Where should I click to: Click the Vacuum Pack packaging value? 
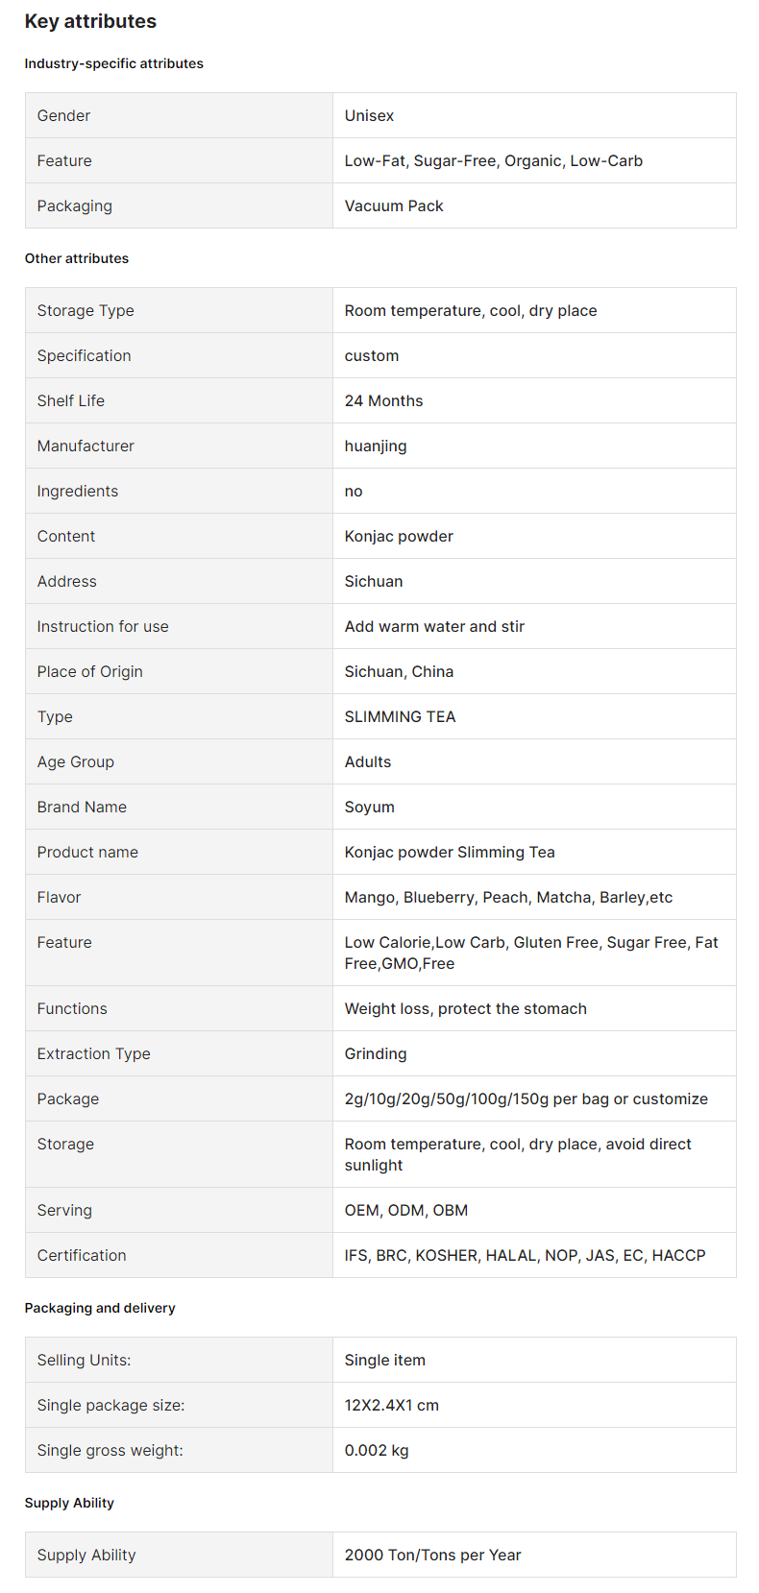tap(394, 205)
